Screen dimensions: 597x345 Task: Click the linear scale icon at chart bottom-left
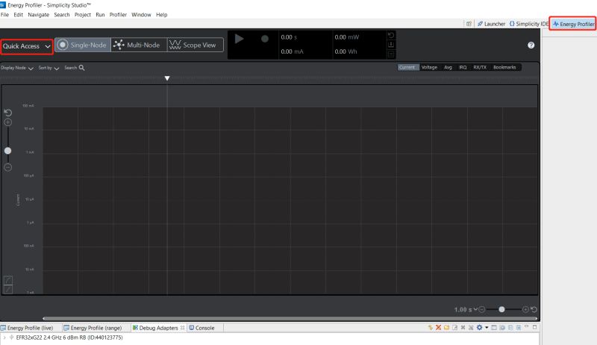pyautogui.click(x=8, y=289)
